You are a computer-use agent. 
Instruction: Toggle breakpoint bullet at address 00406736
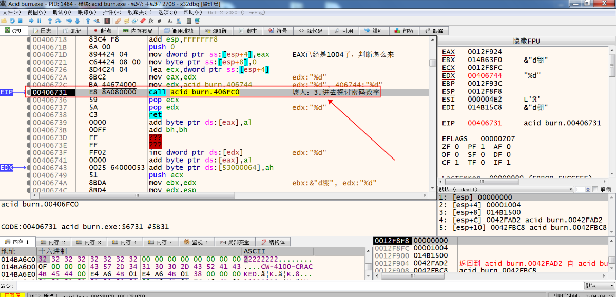(x=28, y=100)
